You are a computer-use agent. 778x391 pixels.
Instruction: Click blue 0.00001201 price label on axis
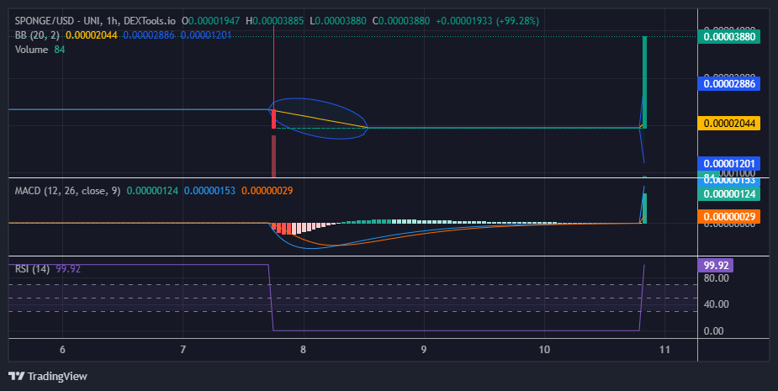[x=729, y=164]
